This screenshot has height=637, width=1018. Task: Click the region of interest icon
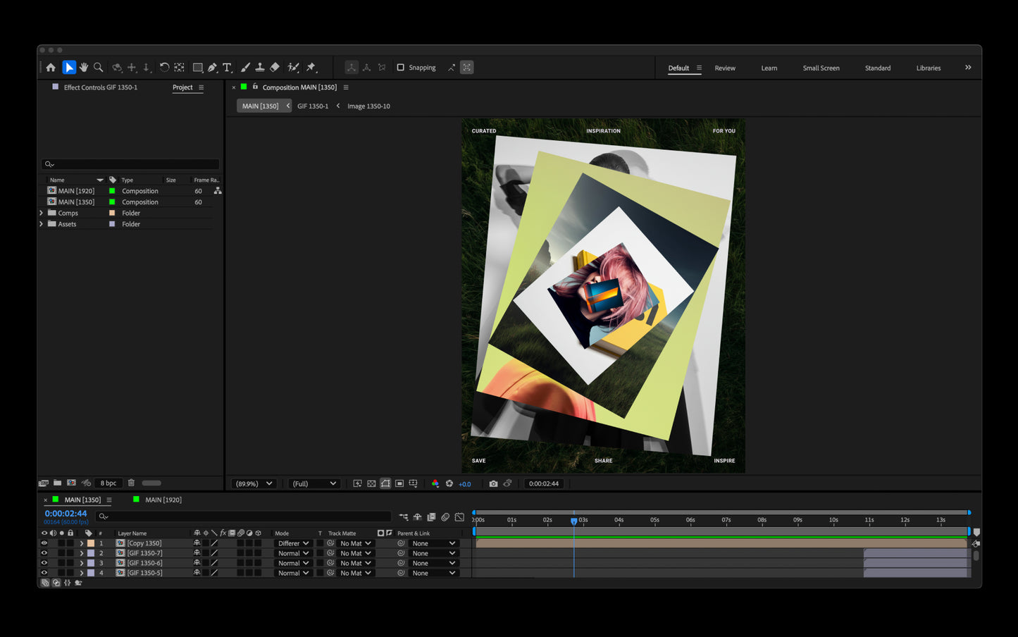(399, 483)
